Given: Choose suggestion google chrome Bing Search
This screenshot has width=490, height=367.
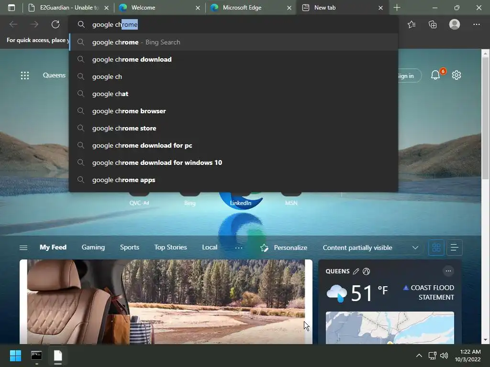Looking at the screenshot, I should coord(234,42).
